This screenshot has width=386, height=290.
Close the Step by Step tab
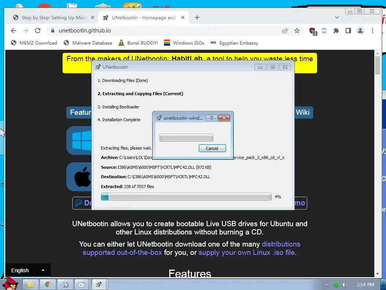[x=93, y=17]
